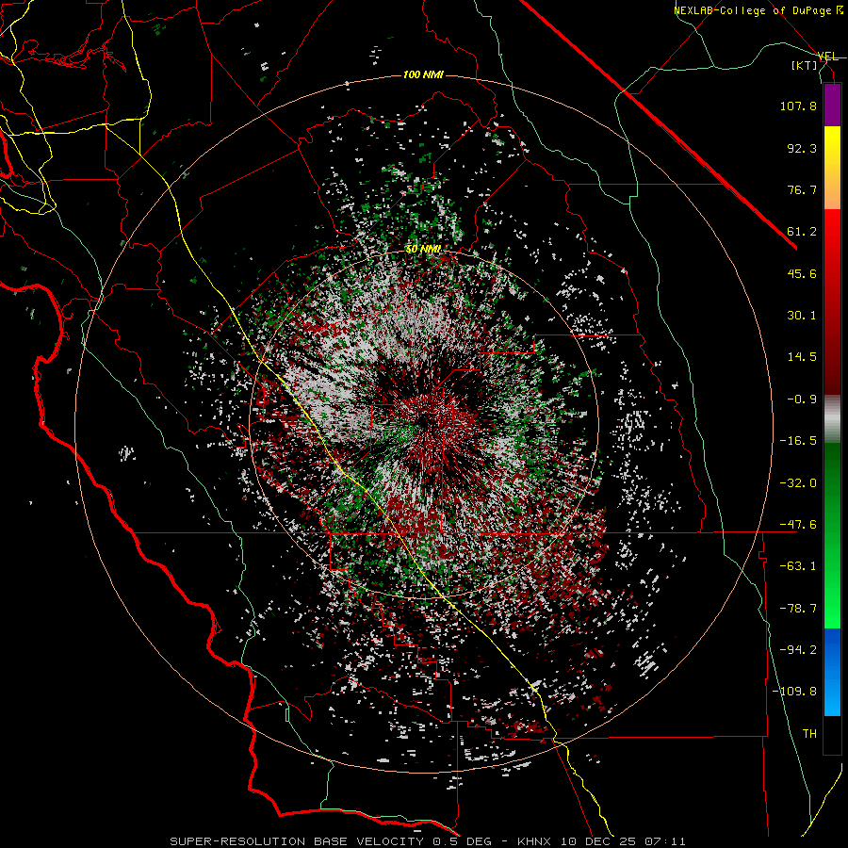Click the 100 NMI range ring label
848x848 pixels.
coord(423,74)
